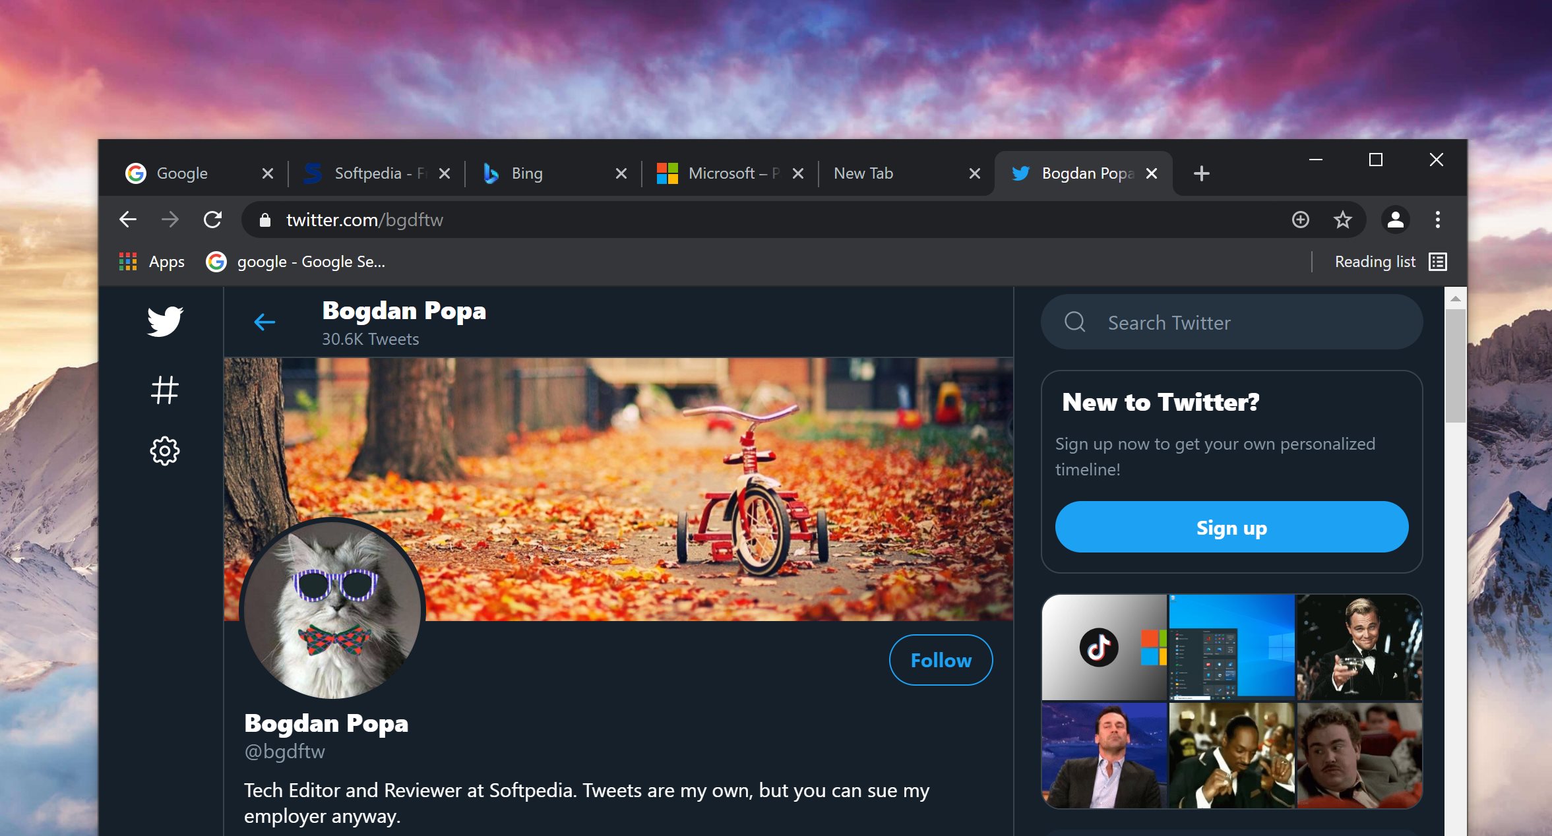The image size is (1552, 836).
Task: Click the search magnifier in Search Twitter
Action: pyautogui.click(x=1075, y=322)
